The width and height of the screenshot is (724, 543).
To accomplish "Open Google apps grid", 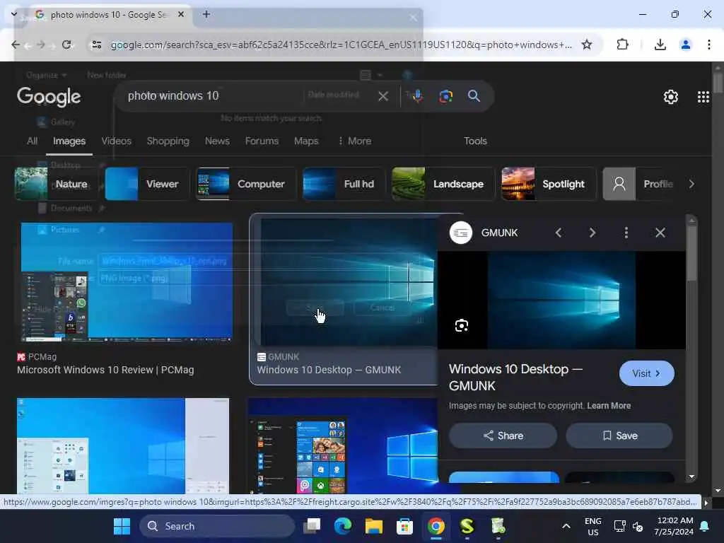I will pyautogui.click(x=703, y=96).
